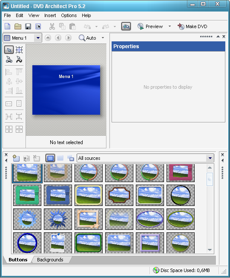Select the Selection arrow tool
Image resolution: width=230 pixels, height=278 pixels.
(9, 50)
